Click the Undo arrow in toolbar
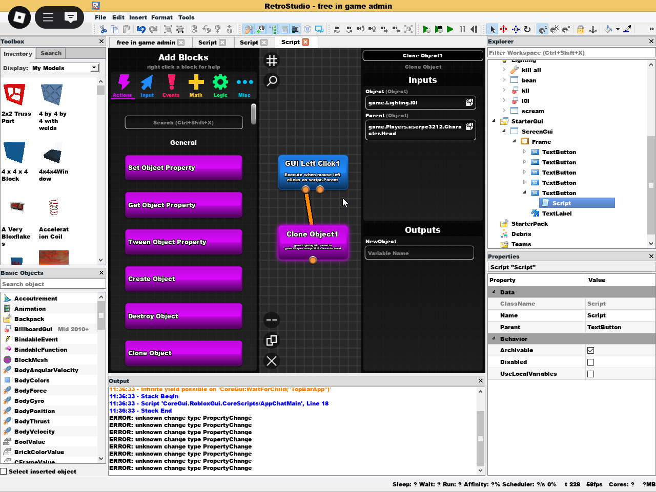This screenshot has width=656, height=492. tap(141, 29)
